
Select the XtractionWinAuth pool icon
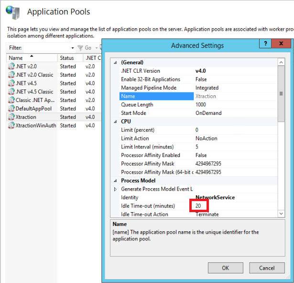point(11,125)
